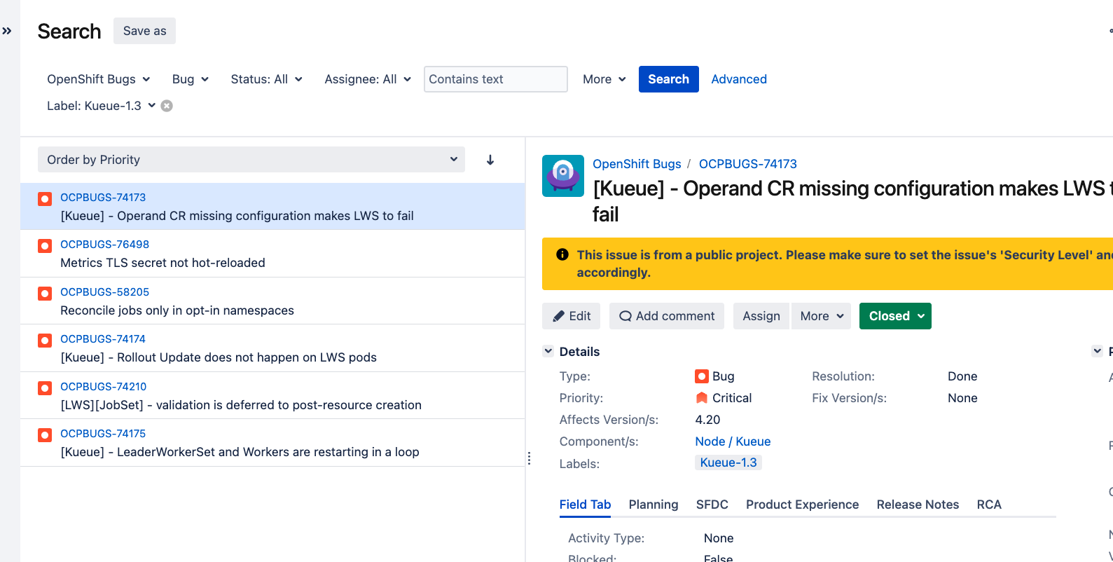This screenshot has height=562, width=1113.
Task: Click the Contains text search field
Action: 495,79
